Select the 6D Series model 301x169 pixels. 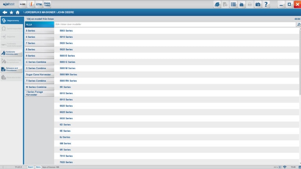click(x=177, y=125)
